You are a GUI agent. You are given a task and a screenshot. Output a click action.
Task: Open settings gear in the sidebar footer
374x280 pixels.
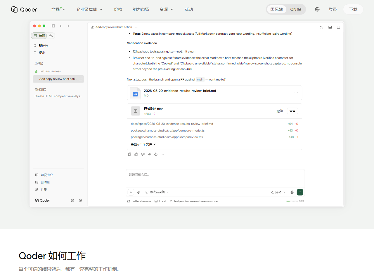[80, 200]
